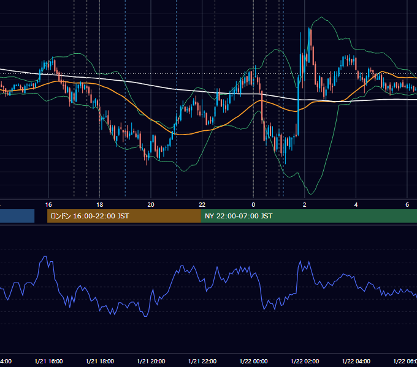Click the 1/21 20:00 time label
417x367 pixels.
[151, 361]
